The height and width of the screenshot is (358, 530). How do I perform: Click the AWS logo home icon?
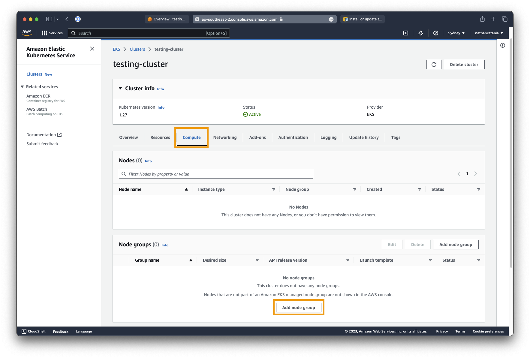[x=27, y=33]
